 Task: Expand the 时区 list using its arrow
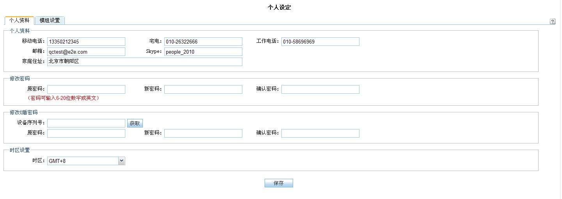(121, 161)
